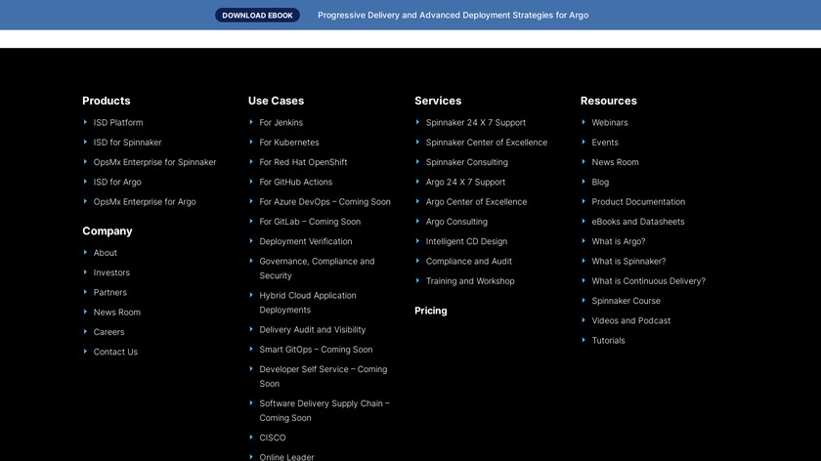The width and height of the screenshot is (821, 461).
Task: Open Product Documentation link
Action: coord(638,202)
